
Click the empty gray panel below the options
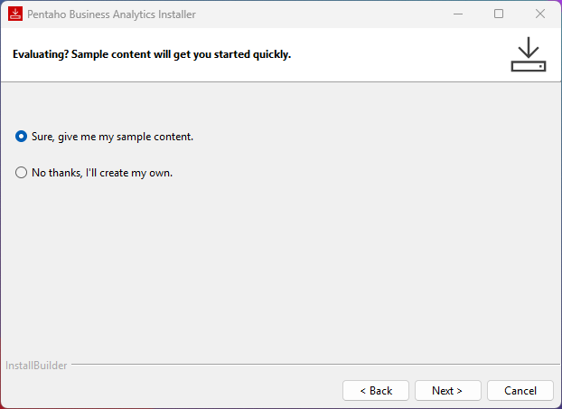pyautogui.click(x=280, y=271)
